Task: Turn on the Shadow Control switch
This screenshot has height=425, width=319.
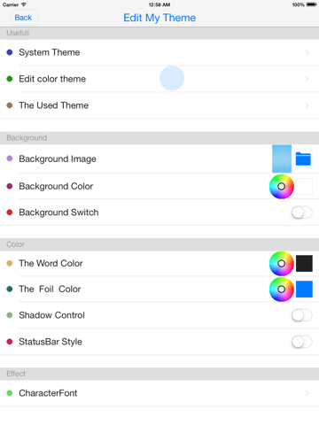Action: [301, 315]
